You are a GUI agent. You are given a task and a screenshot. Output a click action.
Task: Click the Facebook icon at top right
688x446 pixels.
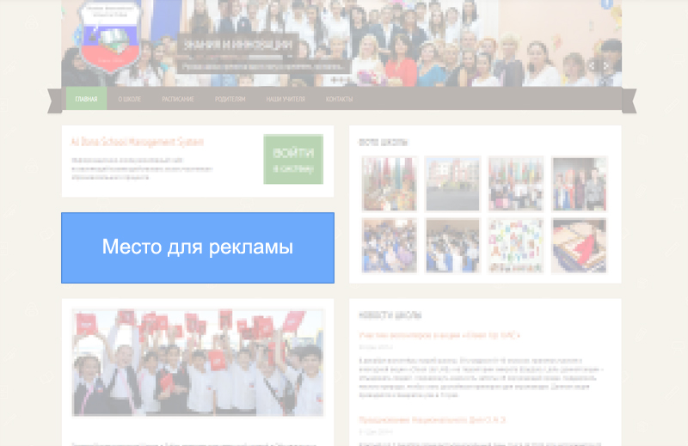click(x=606, y=4)
